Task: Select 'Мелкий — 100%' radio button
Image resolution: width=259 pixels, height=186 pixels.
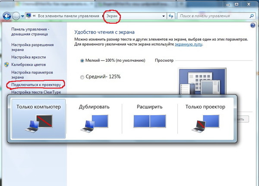Action: (x=82, y=60)
